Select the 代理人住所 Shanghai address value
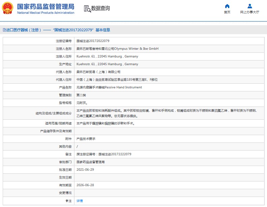This screenshot has height=207, width=267. pos(117,80)
